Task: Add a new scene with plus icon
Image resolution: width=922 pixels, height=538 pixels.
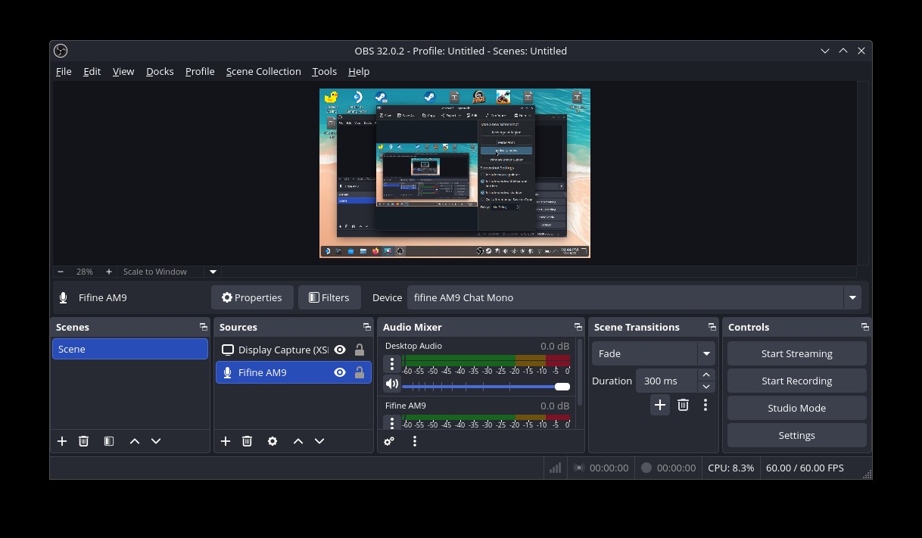Action: click(62, 441)
